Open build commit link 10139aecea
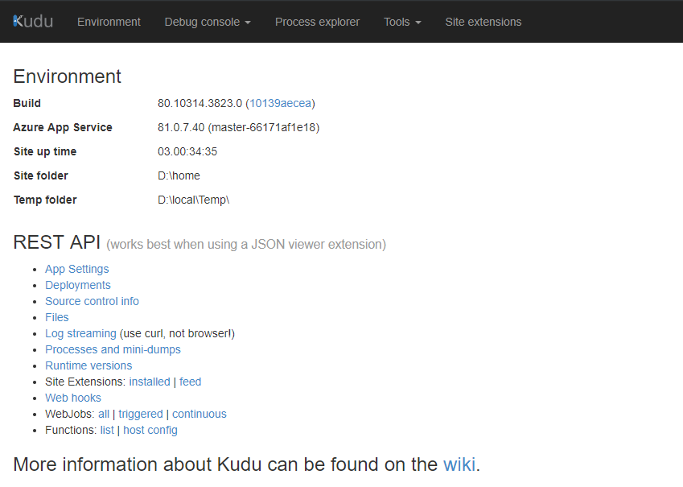Screen dimensions: 683x487 click(281, 103)
